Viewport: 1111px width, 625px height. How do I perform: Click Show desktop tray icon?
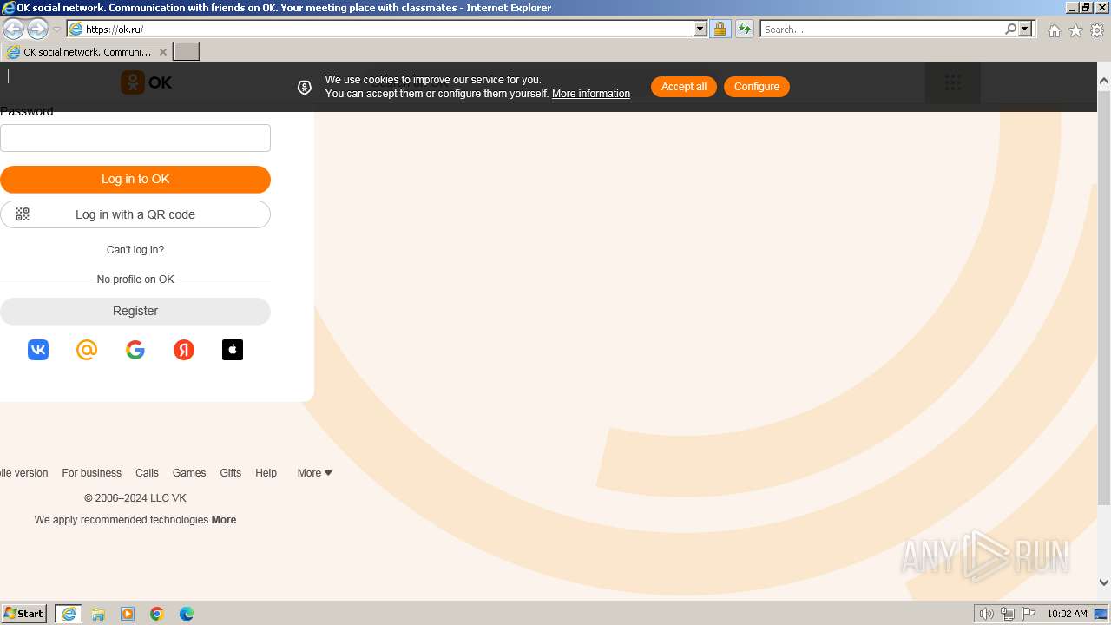coord(1101,614)
